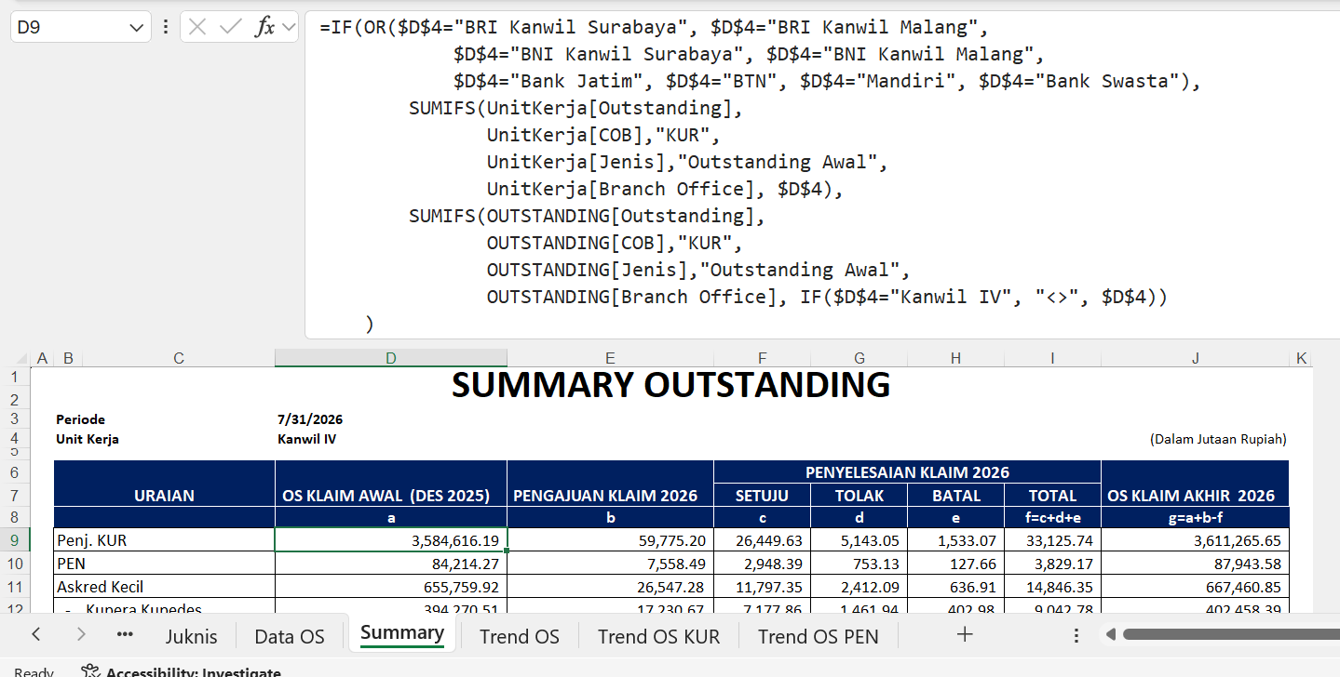Screen dimensions: 1340x677
Task: Click the three-dot handle beside the Name Box
Action: (x=165, y=27)
